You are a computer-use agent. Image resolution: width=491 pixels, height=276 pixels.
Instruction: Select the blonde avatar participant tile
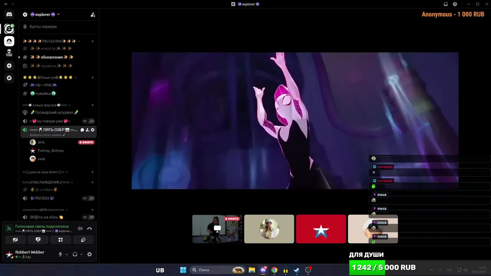[269, 229]
